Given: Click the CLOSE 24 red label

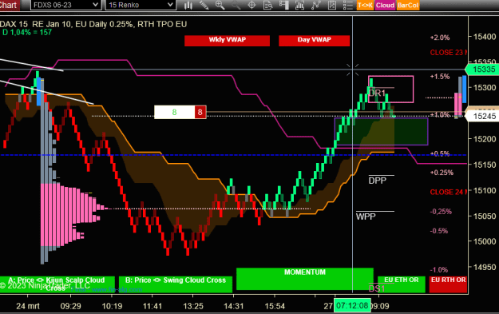Looking at the screenshot, I should 448,192.
